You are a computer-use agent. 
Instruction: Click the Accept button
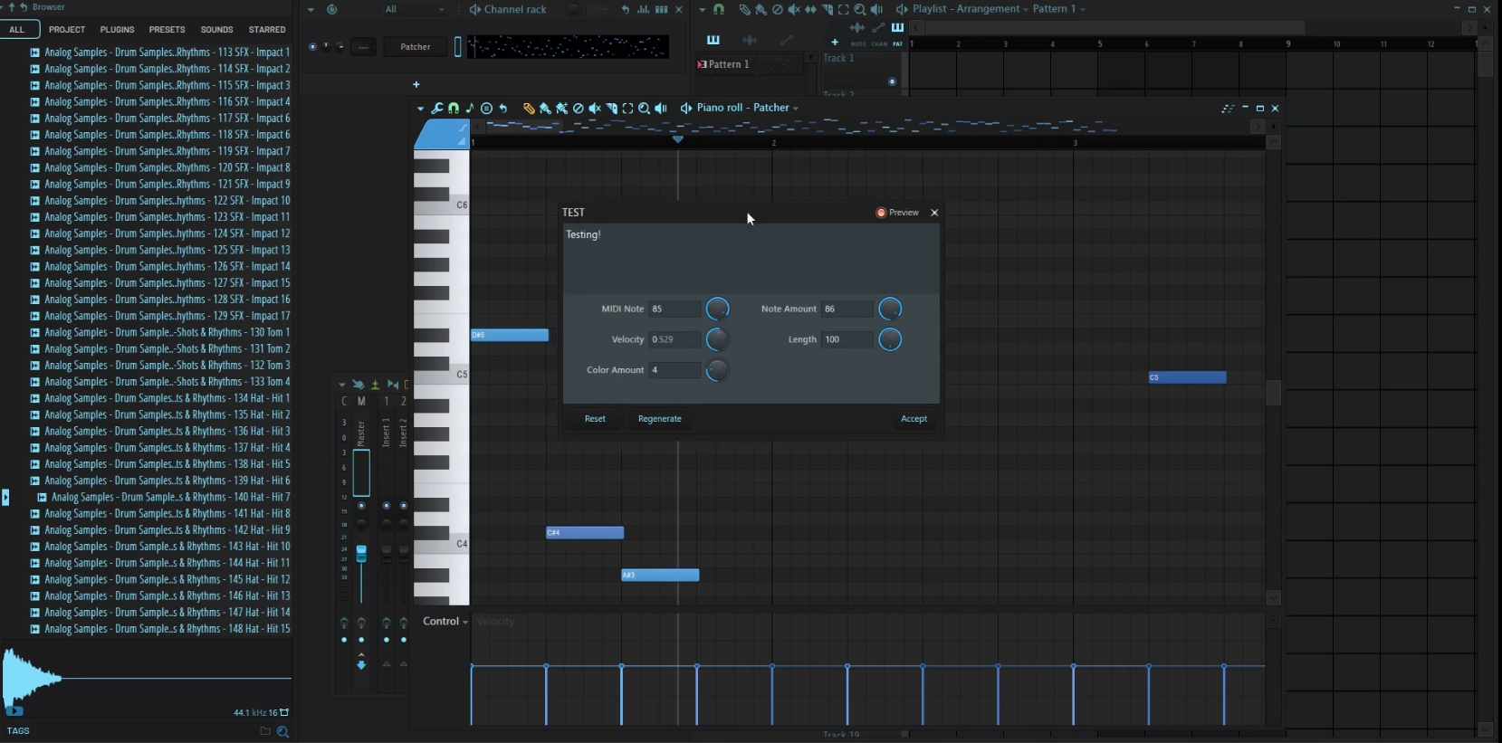coord(914,419)
